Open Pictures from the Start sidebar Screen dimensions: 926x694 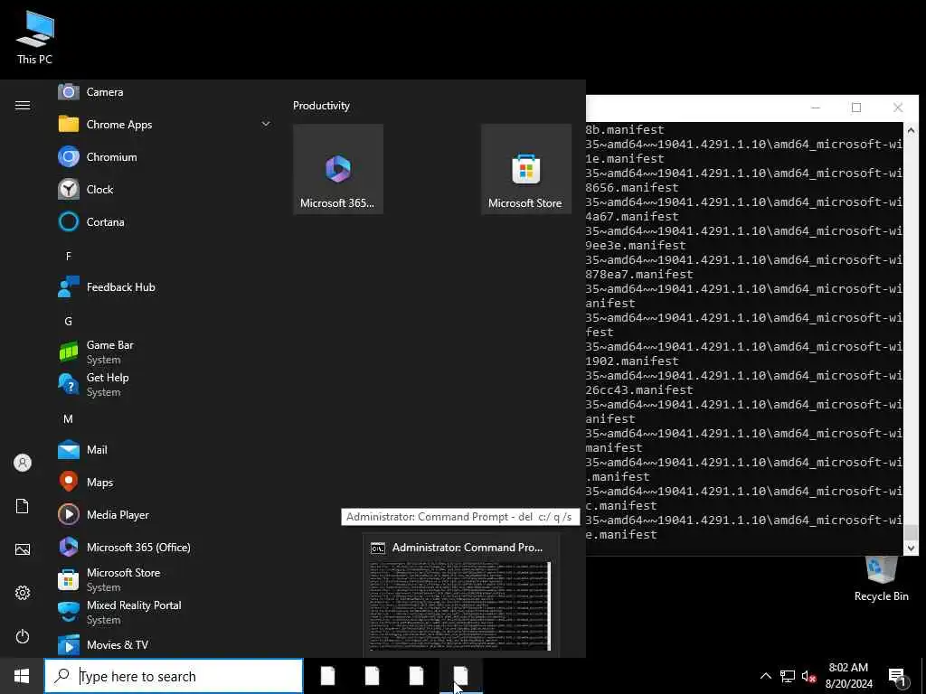[23, 549]
